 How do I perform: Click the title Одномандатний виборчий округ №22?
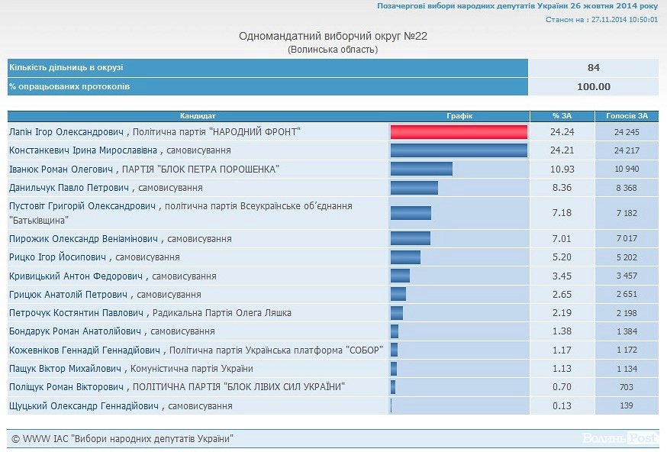(x=333, y=36)
